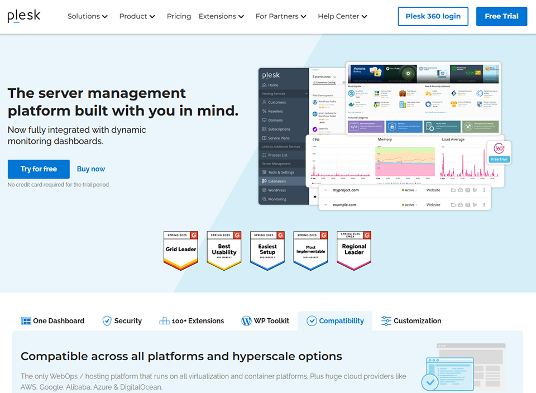
Task: Click Monitoring in the Plesk panel sidebar
Action: pos(274,199)
